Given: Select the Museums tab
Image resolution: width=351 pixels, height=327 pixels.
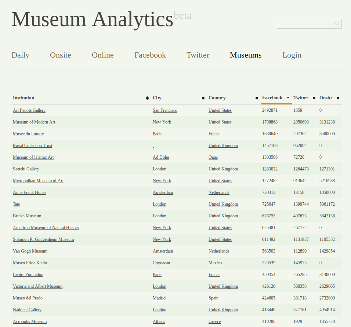Looking at the screenshot, I should pyautogui.click(x=246, y=55).
